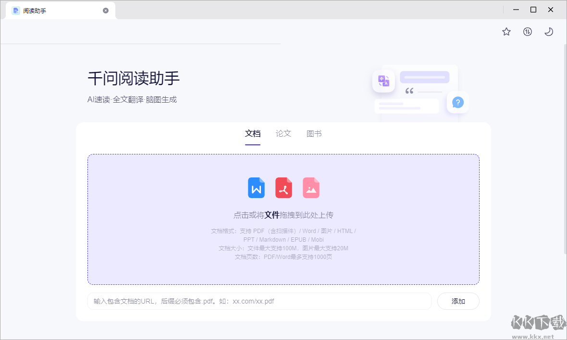Select the 阅读助手 browser tab
Viewport: 567px width, 340px height.
point(61,11)
